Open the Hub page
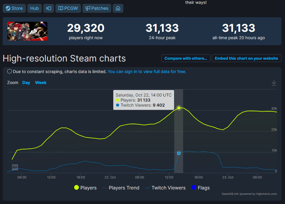Viewport: 285px width, 204px height. [x=34, y=8]
